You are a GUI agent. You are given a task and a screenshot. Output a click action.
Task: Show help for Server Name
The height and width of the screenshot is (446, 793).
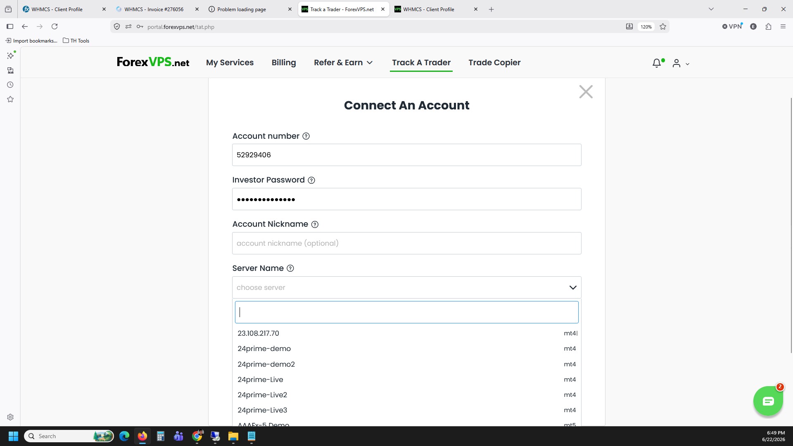(x=290, y=268)
